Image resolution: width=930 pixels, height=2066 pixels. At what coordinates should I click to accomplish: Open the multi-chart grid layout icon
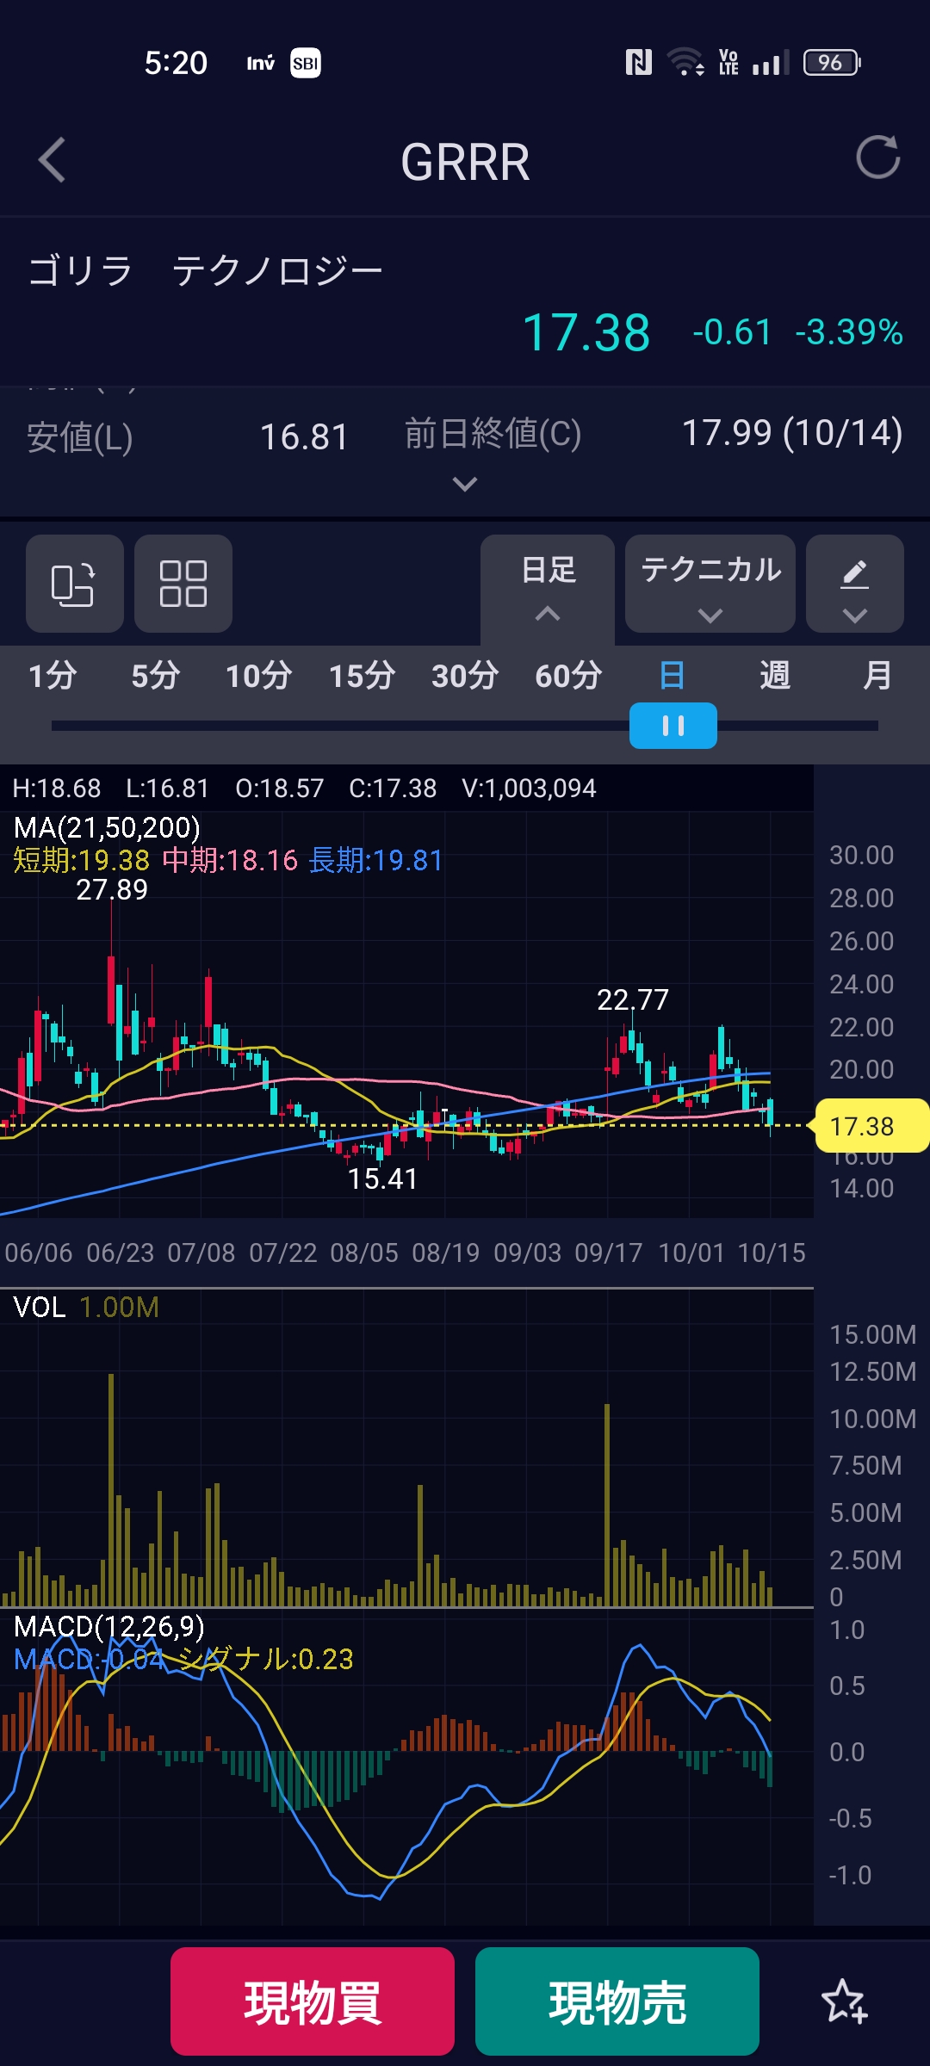click(183, 584)
